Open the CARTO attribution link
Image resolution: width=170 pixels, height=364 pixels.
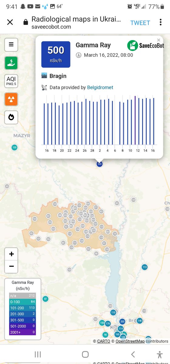coord(104,341)
